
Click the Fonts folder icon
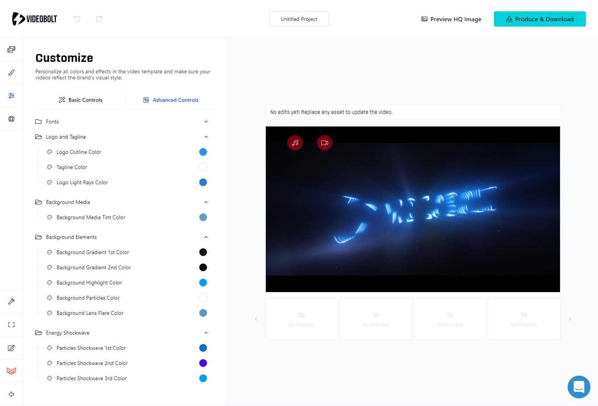38,122
